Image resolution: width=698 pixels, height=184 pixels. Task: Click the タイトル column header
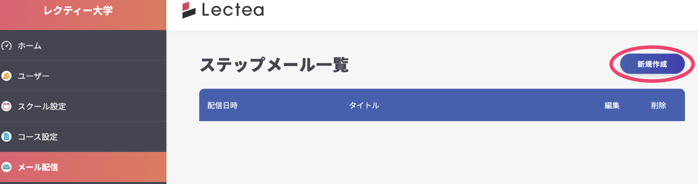click(364, 105)
